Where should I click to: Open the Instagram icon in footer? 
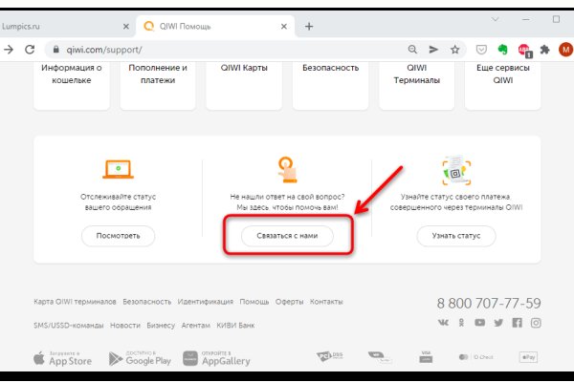coord(536,323)
